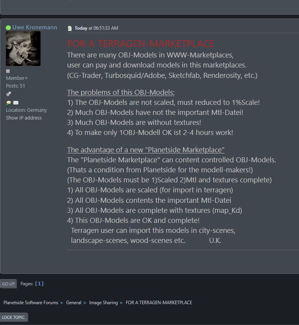Click breadcrumb arrow after General
This screenshot has height=325, width=299.
pyautogui.click(x=85, y=303)
